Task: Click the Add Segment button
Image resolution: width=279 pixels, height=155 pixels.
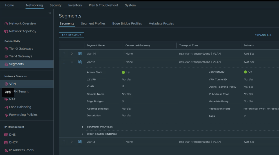Action: coord(71,35)
